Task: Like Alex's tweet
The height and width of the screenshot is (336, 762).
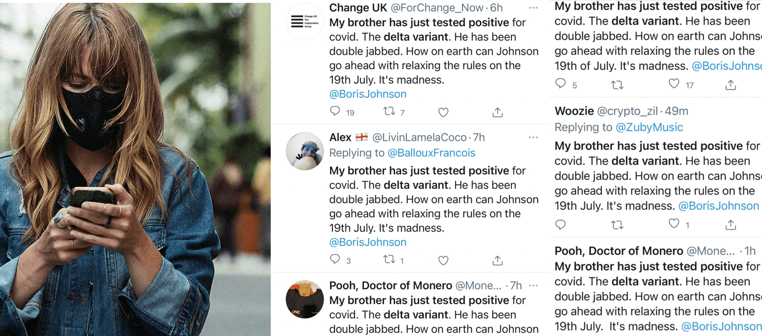Action: (444, 260)
